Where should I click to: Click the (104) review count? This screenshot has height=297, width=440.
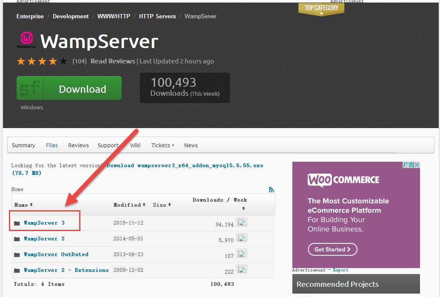pos(80,61)
